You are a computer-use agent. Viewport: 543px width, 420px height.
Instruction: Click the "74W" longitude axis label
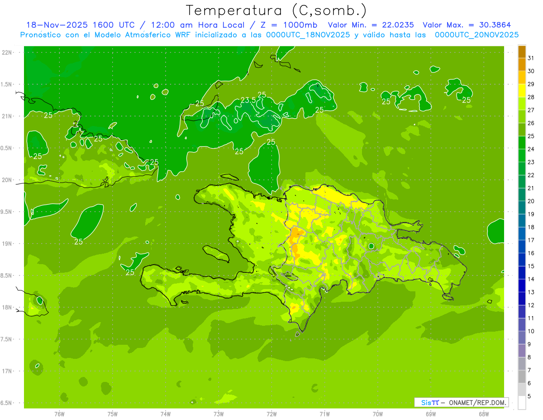click(x=165, y=414)
